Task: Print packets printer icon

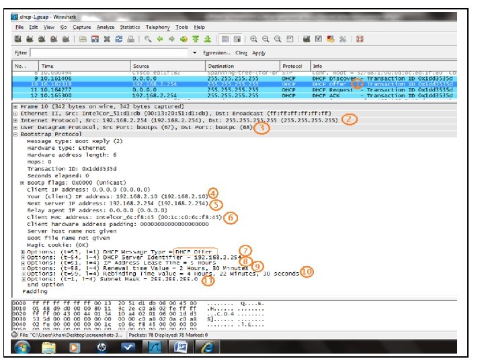Action: tap(131, 39)
